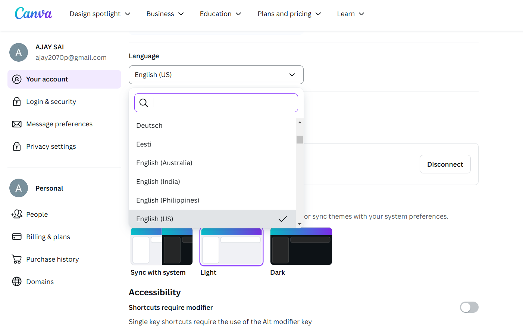Click the Purchase history cart icon

click(17, 259)
